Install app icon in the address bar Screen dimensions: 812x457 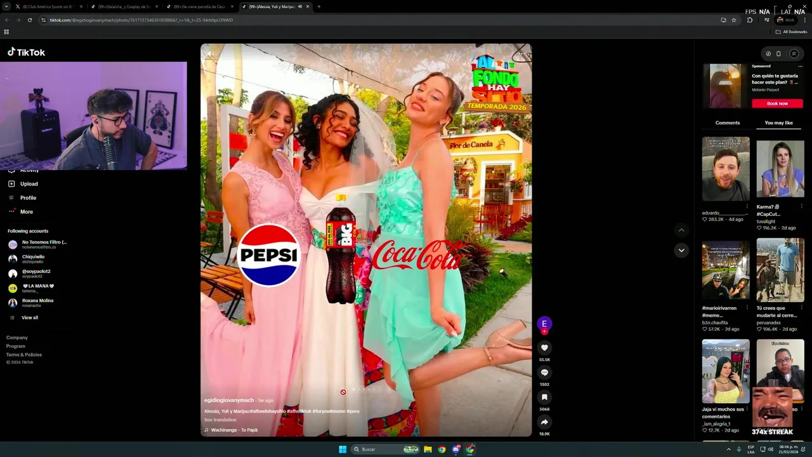coord(723,20)
